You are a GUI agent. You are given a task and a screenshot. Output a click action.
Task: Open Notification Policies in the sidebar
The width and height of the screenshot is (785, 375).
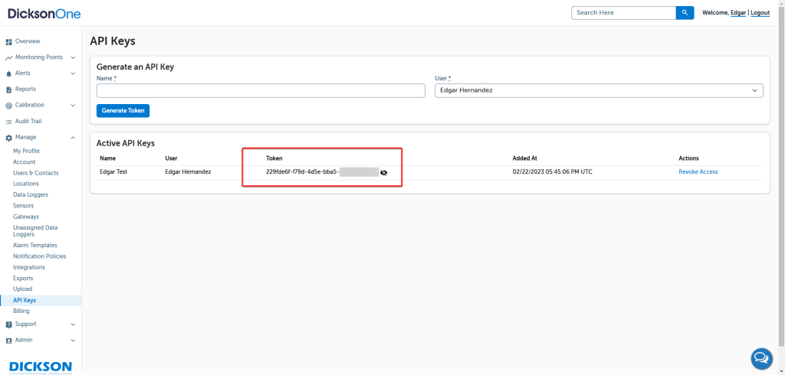pos(39,256)
